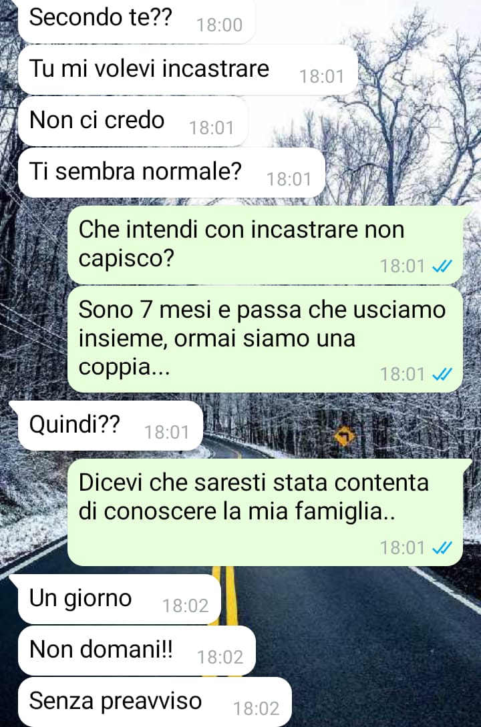
Task: Tap the 'Non ci credo' message
Action: (x=133, y=122)
